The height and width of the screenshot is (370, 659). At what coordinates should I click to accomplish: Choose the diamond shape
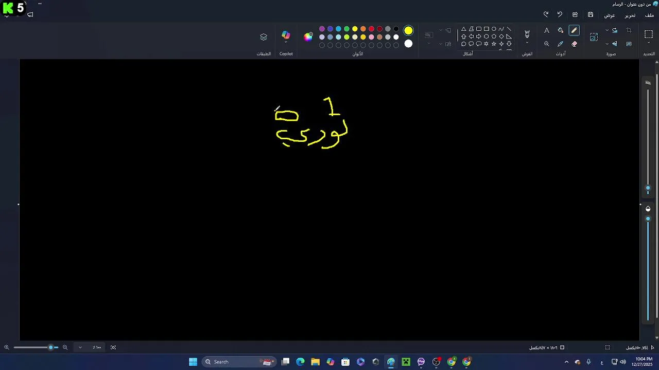[x=501, y=36]
